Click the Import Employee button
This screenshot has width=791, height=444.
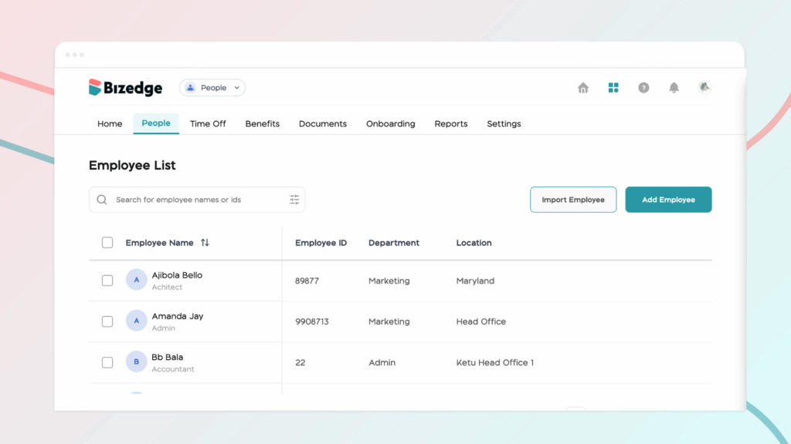[x=573, y=200]
